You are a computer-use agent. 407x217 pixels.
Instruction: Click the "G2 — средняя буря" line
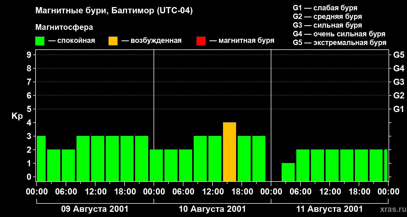327,17
